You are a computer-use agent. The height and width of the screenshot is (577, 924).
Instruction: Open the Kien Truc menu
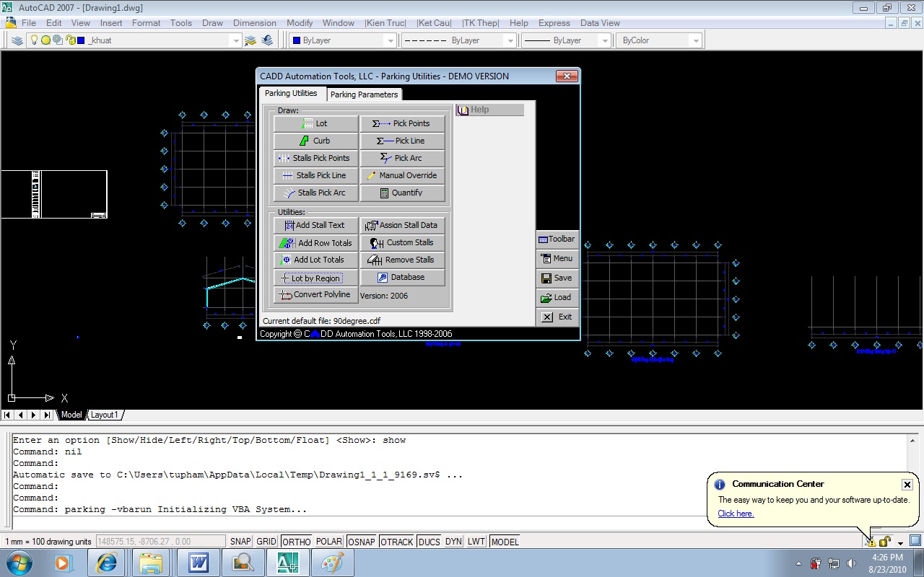point(385,23)
